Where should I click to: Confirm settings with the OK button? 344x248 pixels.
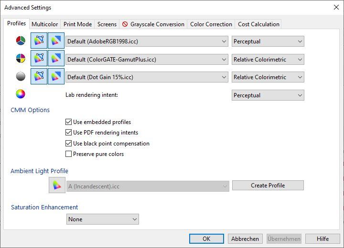(206, 239)
